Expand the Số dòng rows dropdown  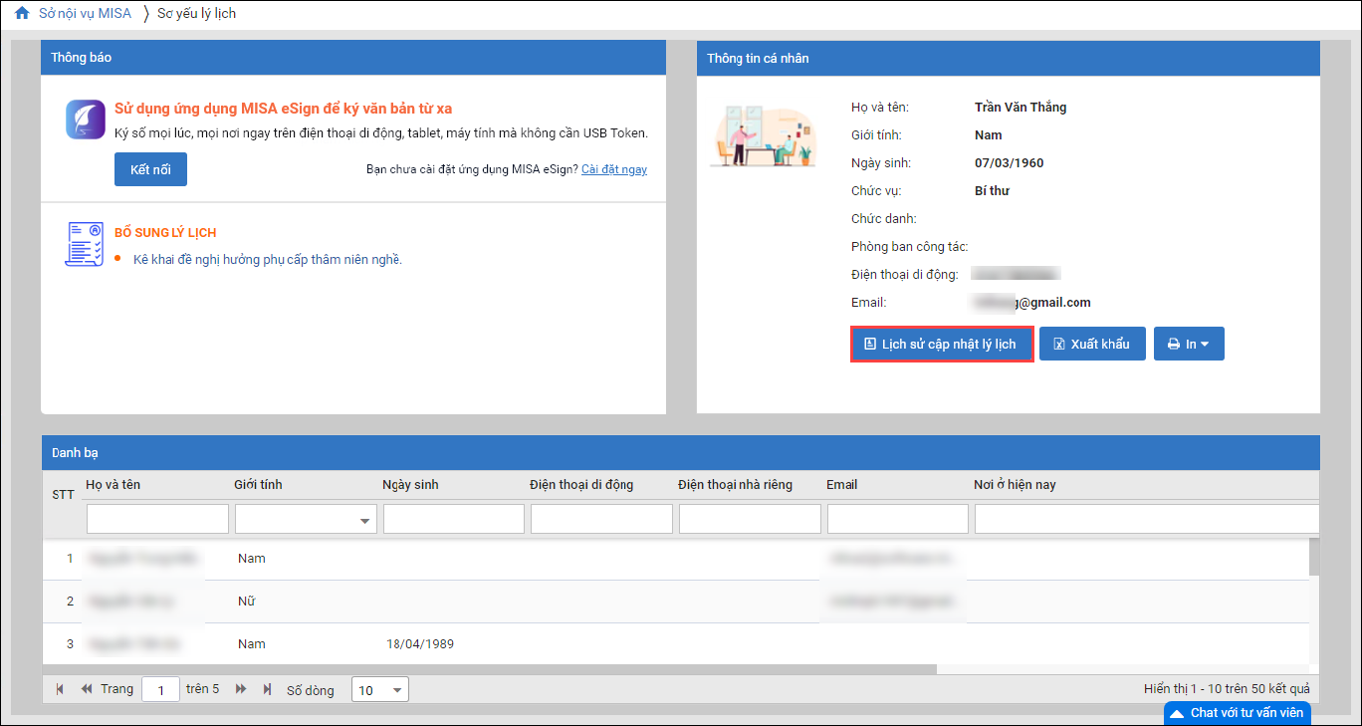(379, 690)
